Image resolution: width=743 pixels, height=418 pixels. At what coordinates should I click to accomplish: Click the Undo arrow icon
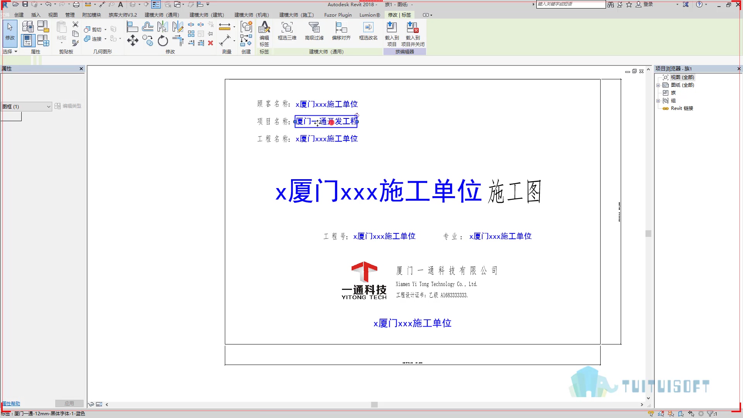point(48,4)
